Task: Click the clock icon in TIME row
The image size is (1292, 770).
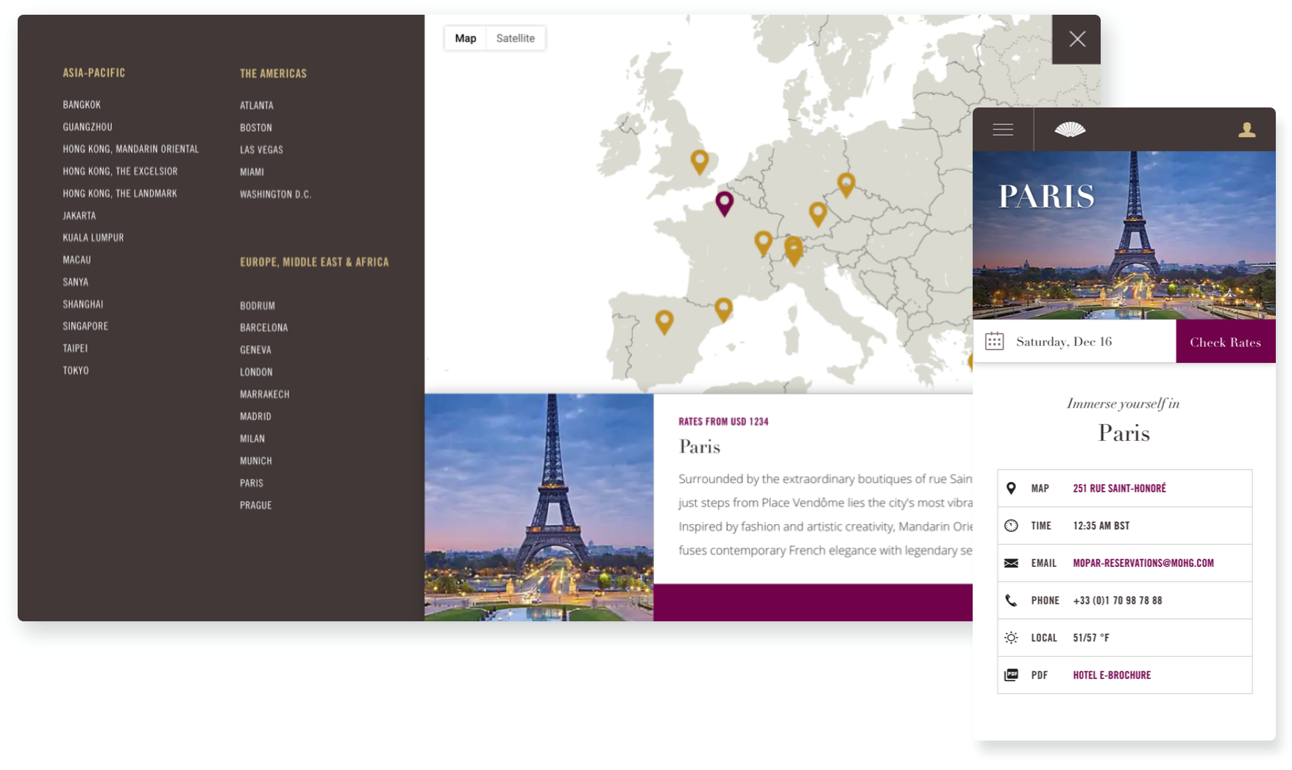Action: [x=1011, y=526]
